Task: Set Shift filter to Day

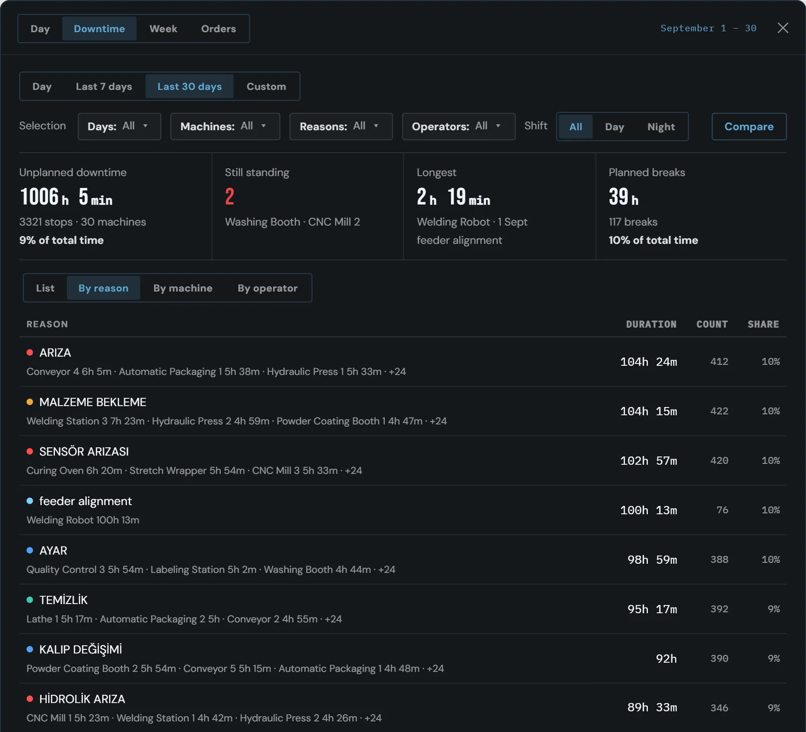Action: [x=615, y=126]
